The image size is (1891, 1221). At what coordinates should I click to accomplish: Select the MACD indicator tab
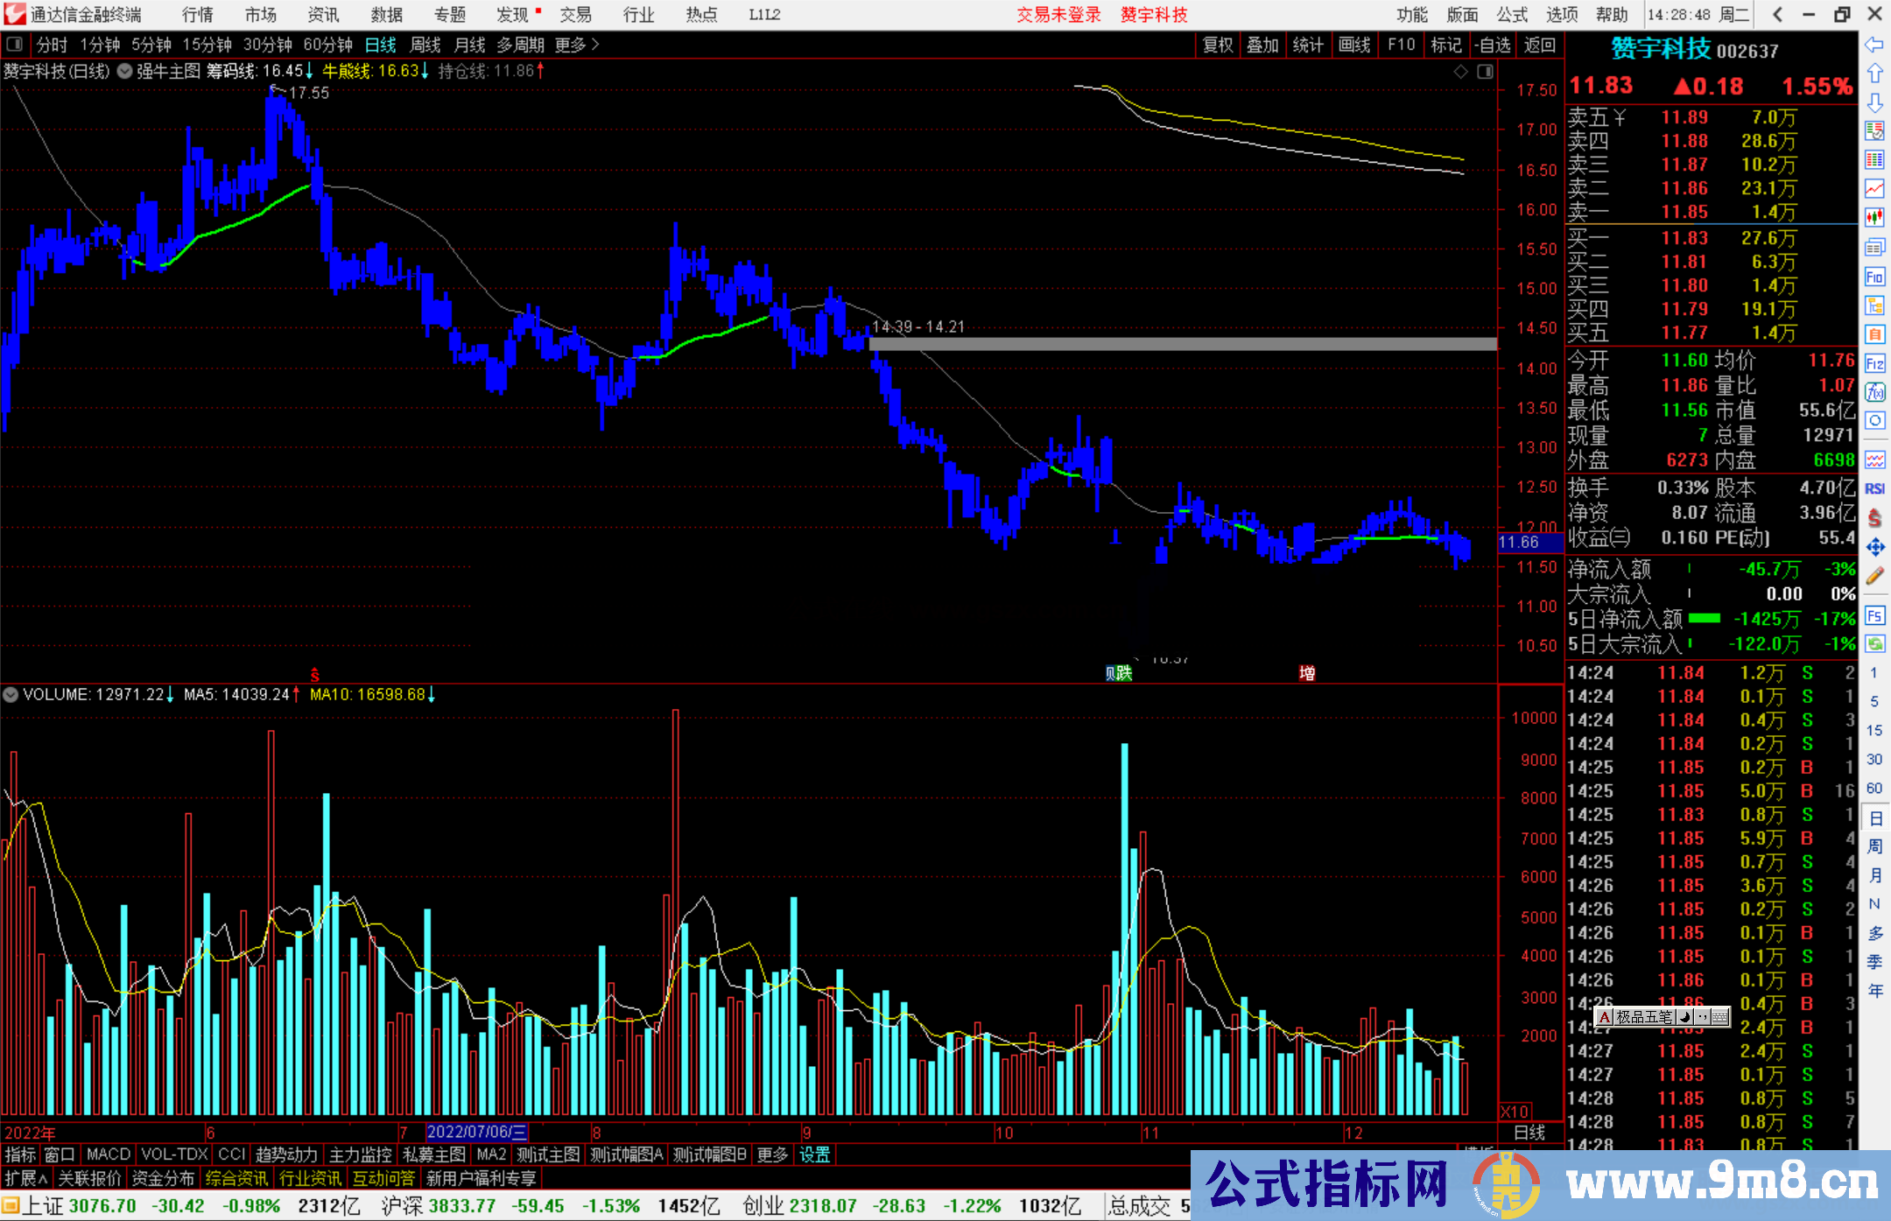[109, 1155]
